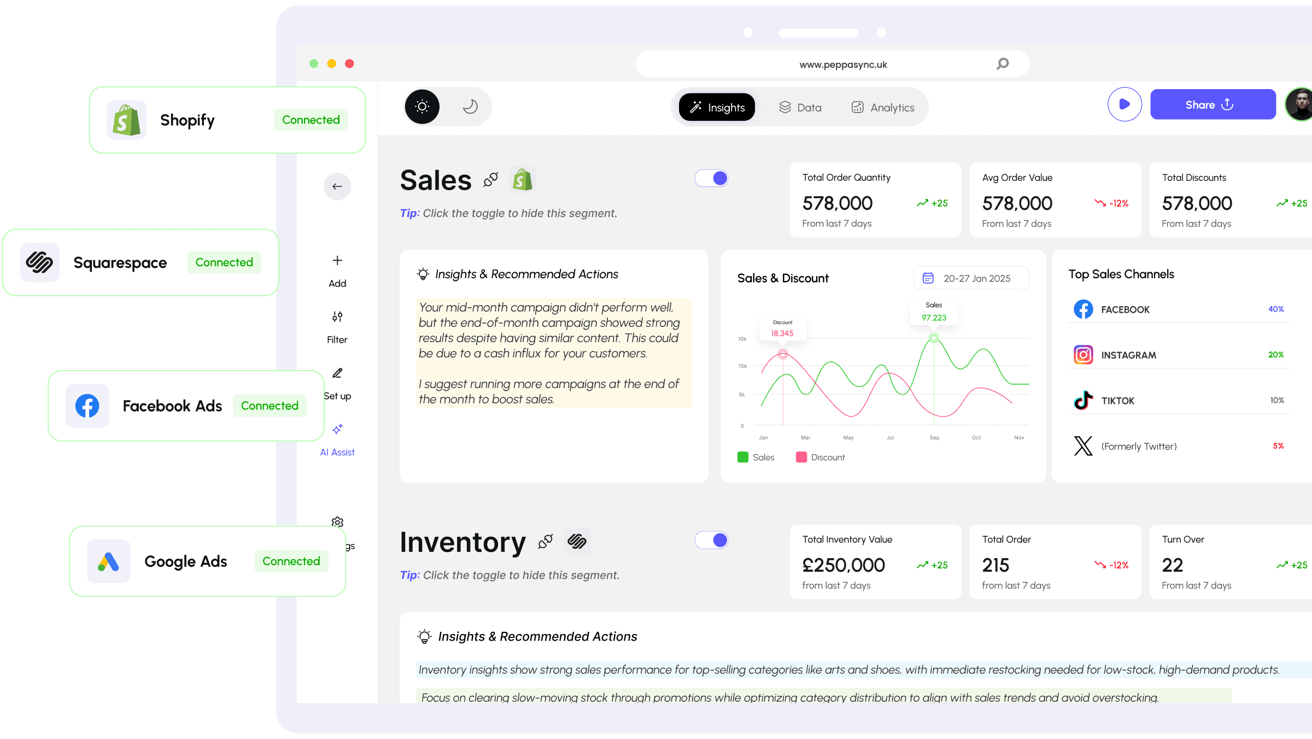This screenshot has height=739, width=1312.
Task: Open the 20-27 Jan 2025 date picker
Action: pos(971,278)
